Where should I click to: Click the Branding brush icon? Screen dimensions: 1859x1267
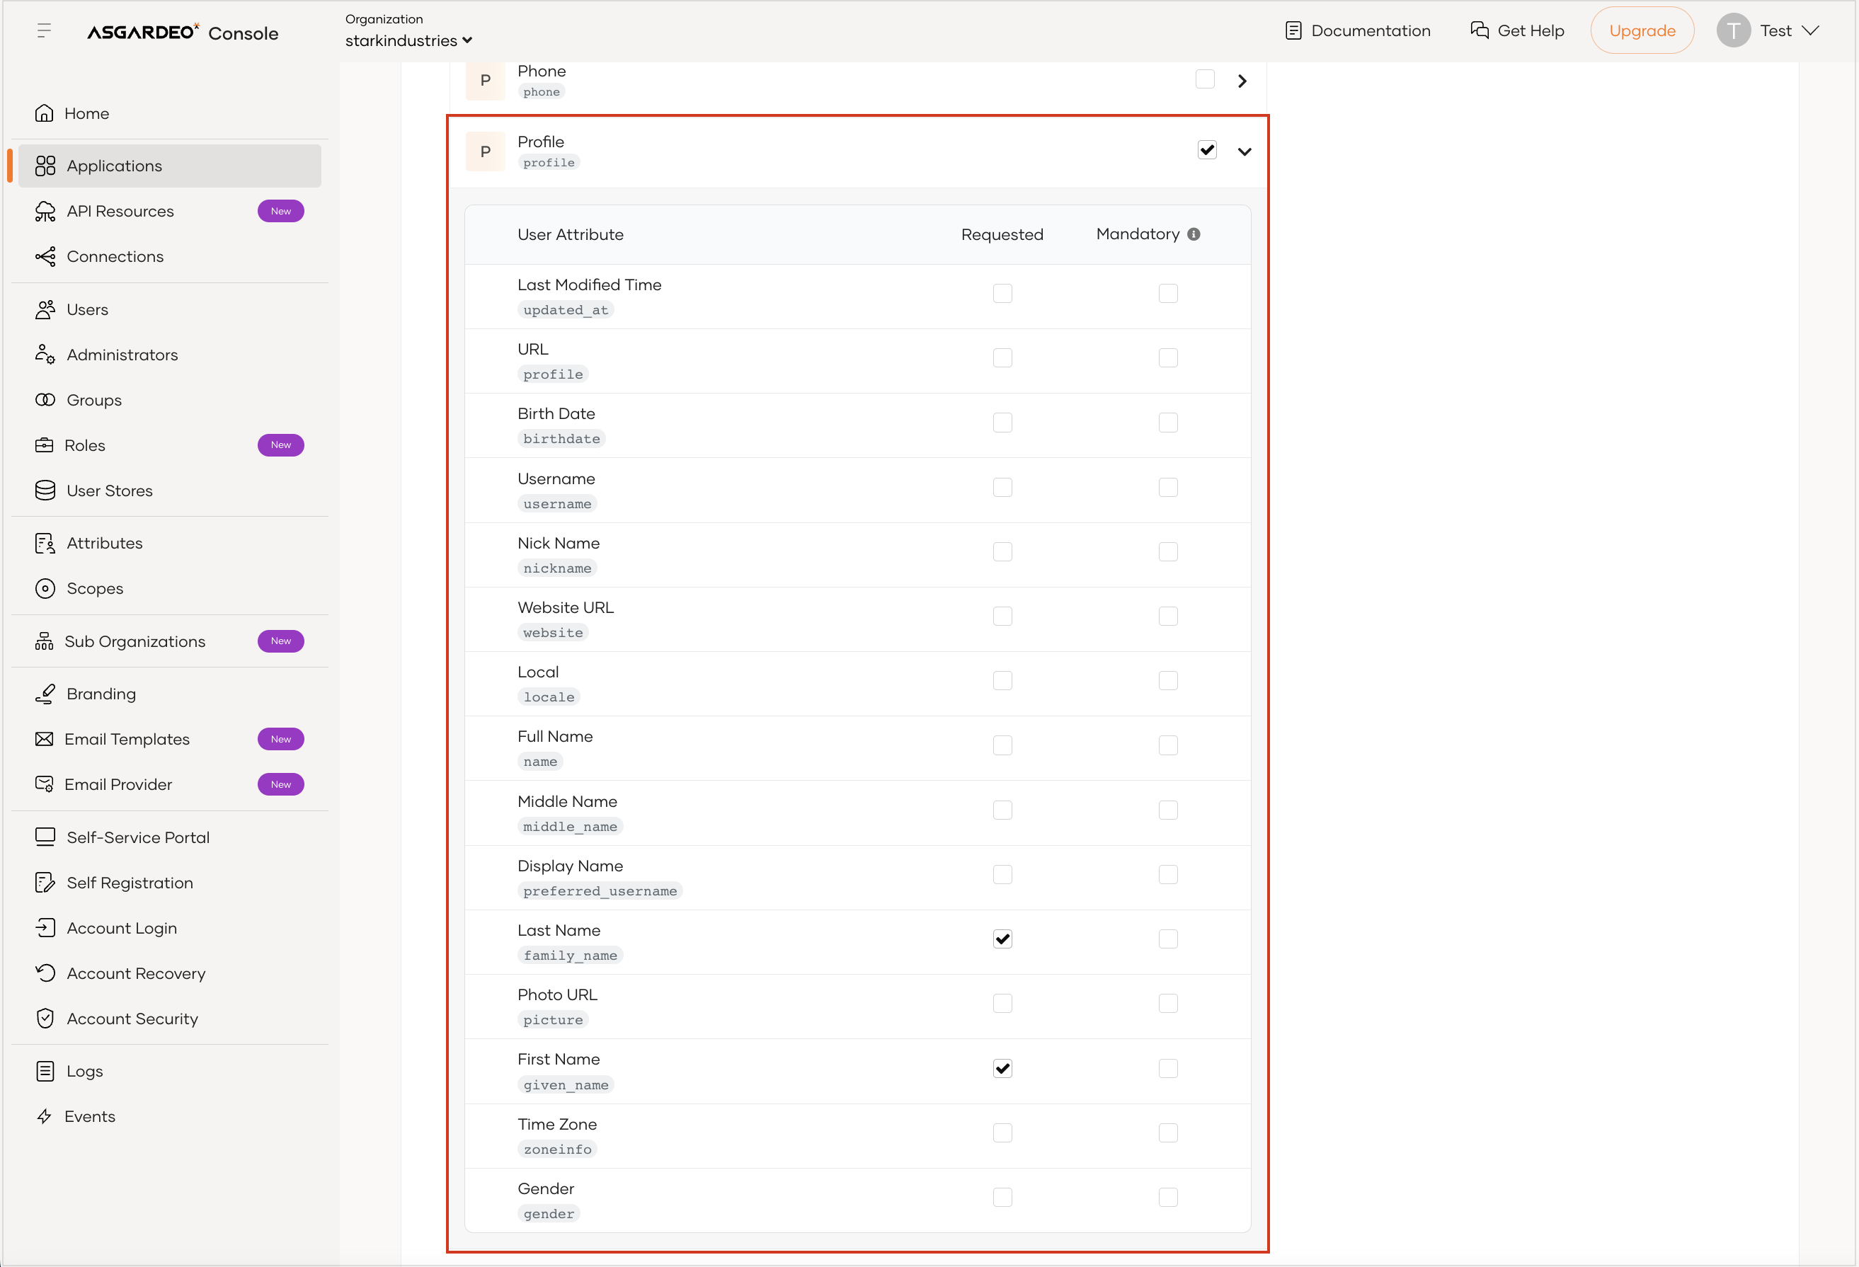(45, 694)
